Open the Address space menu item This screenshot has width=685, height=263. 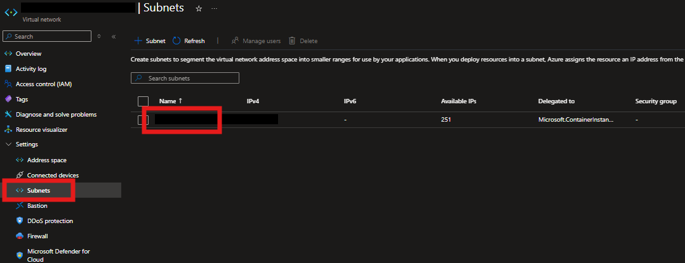46,160
